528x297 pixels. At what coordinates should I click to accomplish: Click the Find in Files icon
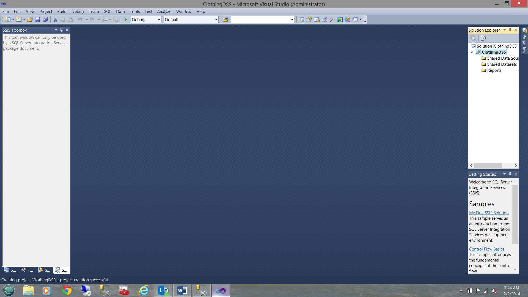pyautogui.click(x=226, y=20)
